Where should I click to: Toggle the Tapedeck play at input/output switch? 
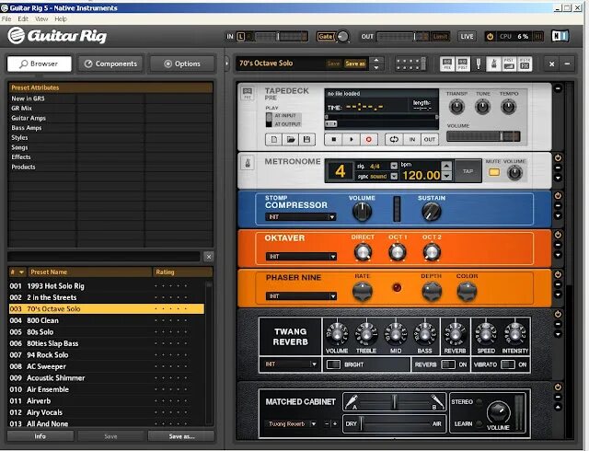coord(269,120)
